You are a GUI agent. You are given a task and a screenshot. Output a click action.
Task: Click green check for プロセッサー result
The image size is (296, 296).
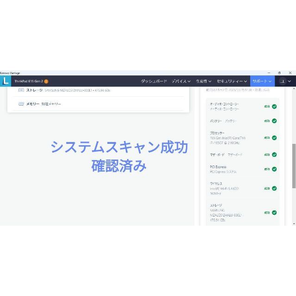[x=274, y=138]
